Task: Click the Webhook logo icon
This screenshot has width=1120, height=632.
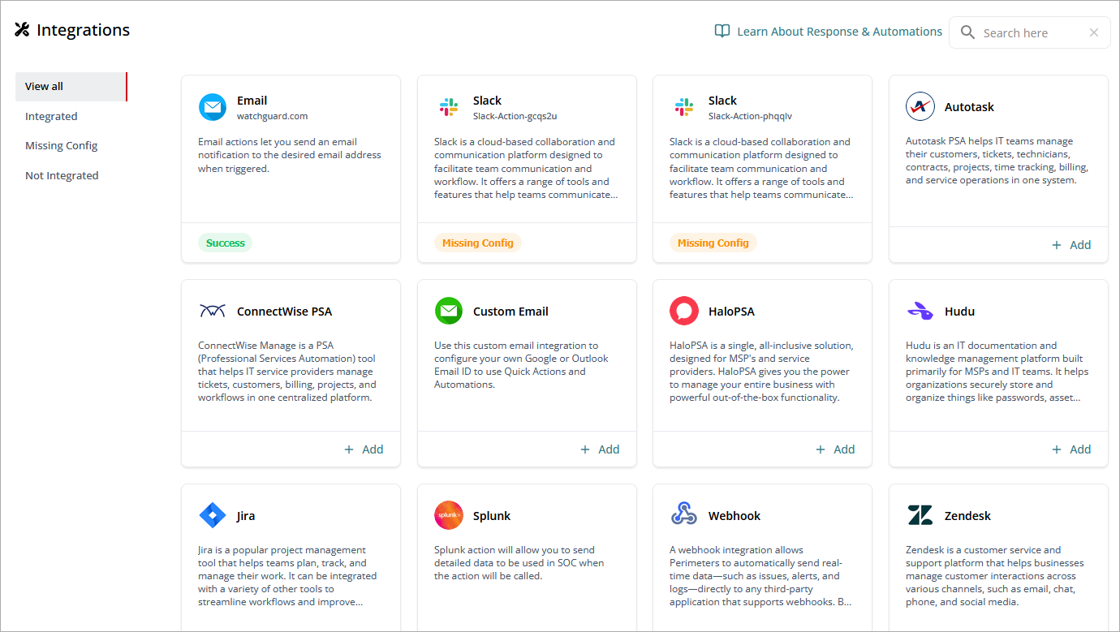Action: (x=683, y=515)
